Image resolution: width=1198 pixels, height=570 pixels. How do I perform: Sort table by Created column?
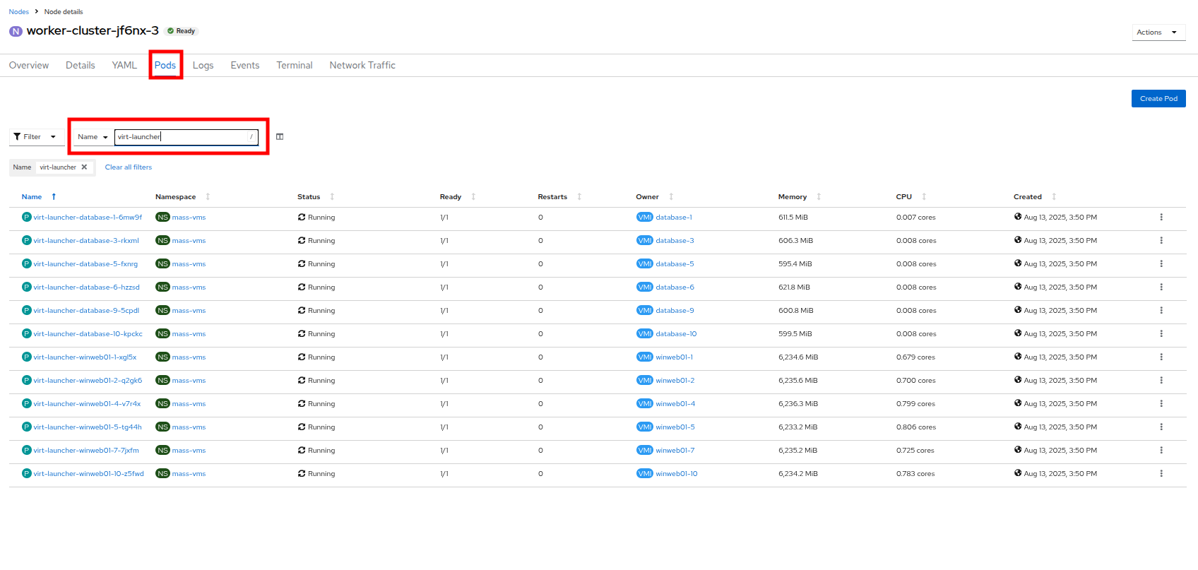(x=1035, y=197)
